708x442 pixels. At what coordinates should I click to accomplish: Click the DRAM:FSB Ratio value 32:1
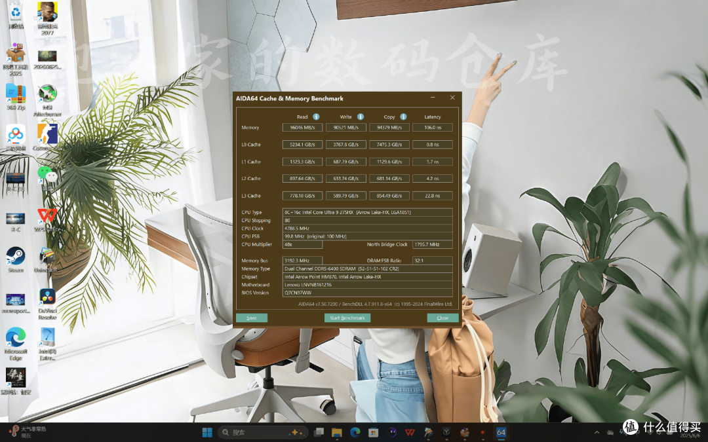433,261
